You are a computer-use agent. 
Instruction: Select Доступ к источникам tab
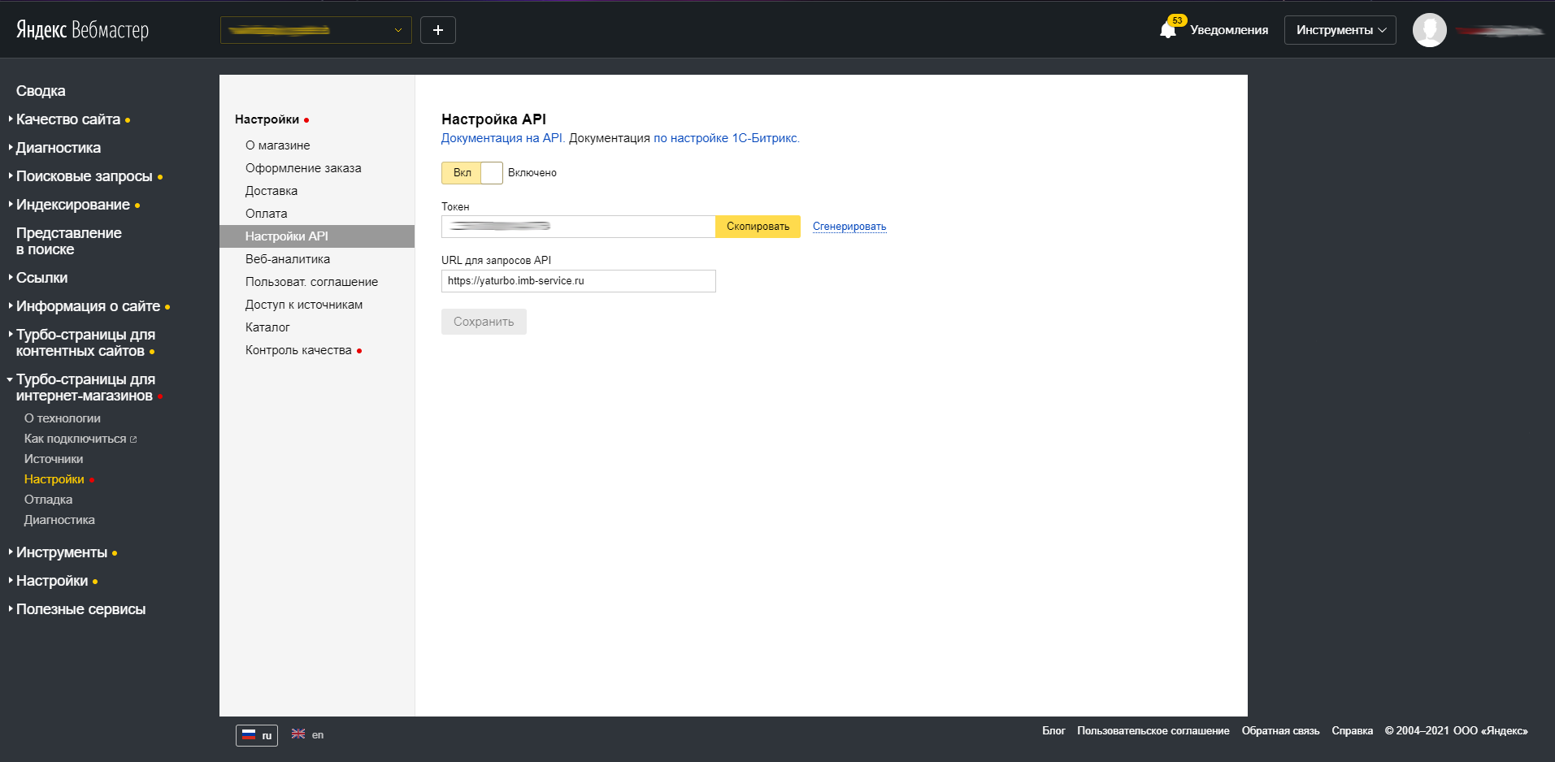[304, 305]
